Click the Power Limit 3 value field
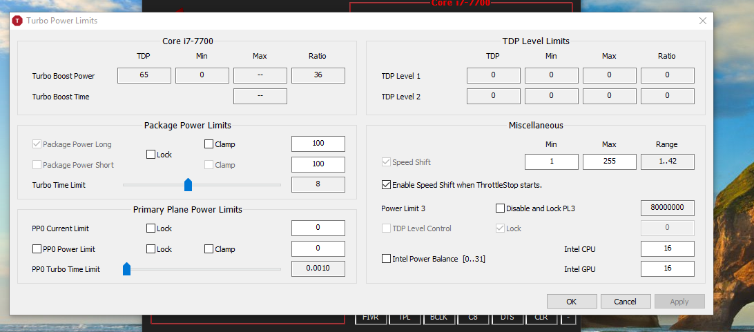Image resolution: width=754 pixels, height=332 pixels. tap(668, 208)
